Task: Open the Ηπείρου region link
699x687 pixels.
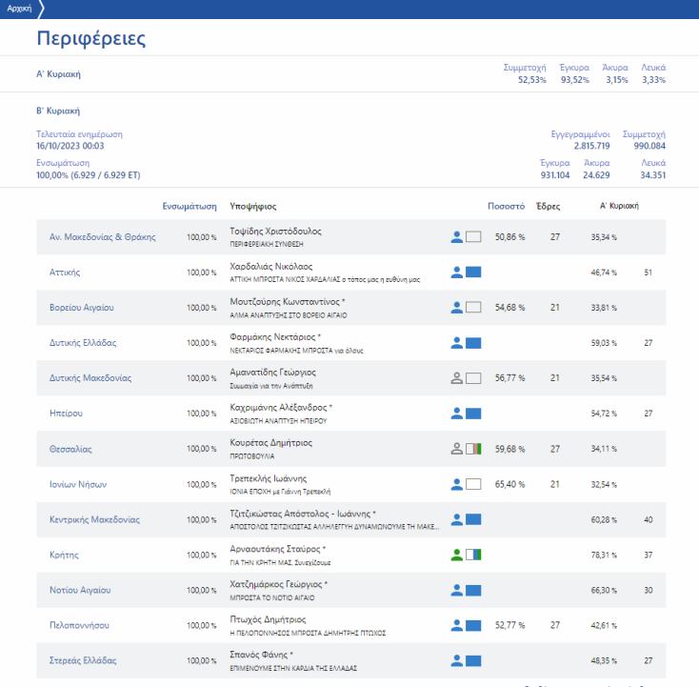Action: tap(67, 414)
